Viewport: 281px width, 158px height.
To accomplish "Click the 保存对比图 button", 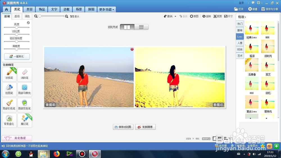I will (x=123, y=127).
